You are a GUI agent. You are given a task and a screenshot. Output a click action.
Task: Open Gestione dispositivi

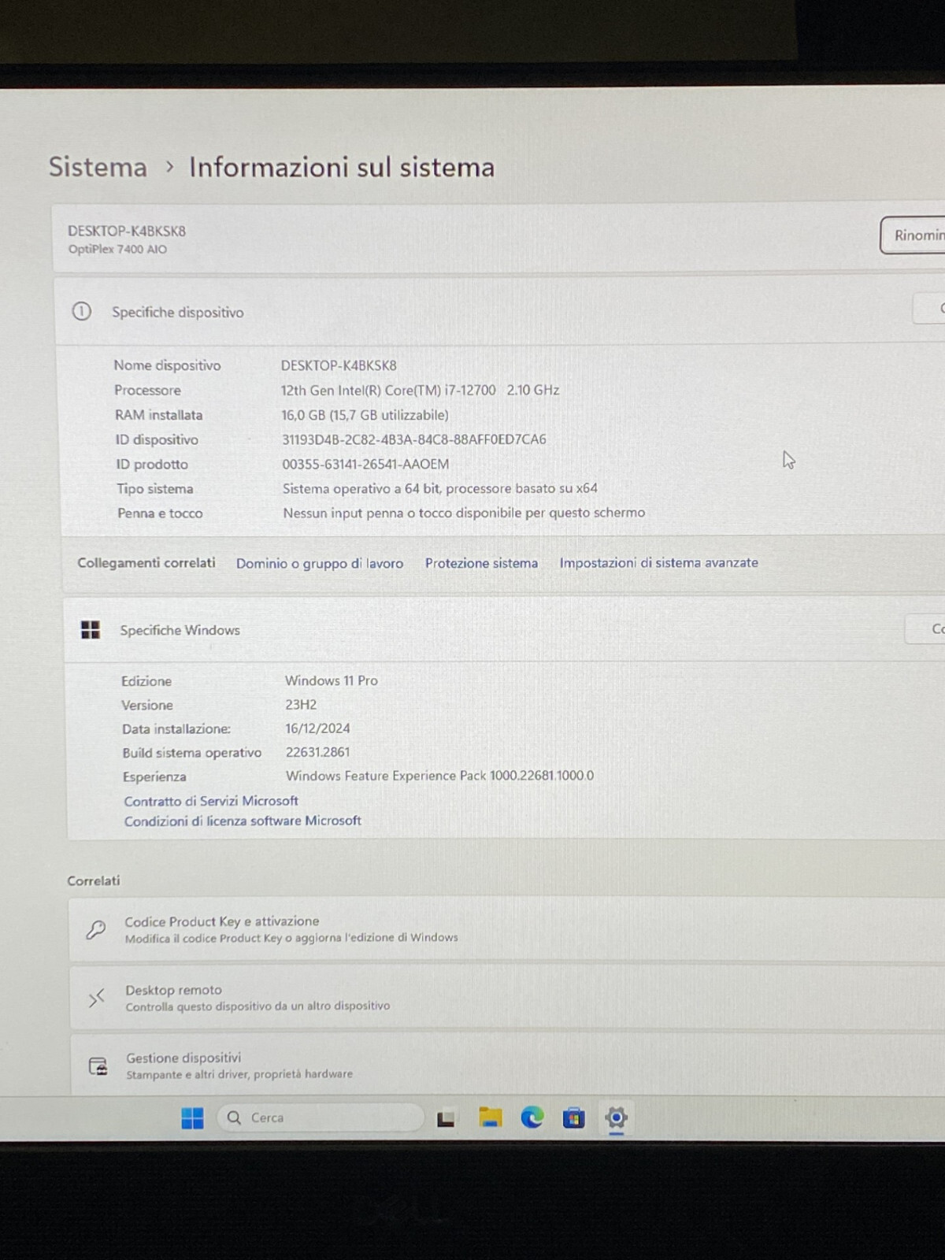(508, 1065)
